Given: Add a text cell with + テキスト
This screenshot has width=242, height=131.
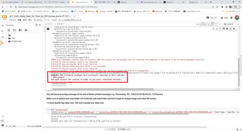Looking at the screenshot, I should tap(59, 24).
